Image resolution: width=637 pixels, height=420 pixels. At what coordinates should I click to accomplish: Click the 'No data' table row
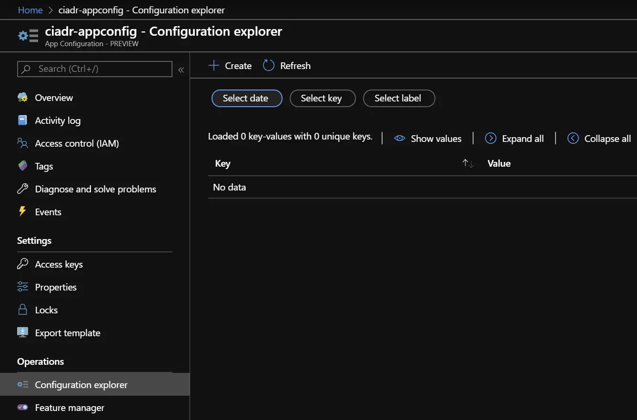pyautogui.click(x=423, y=187)
